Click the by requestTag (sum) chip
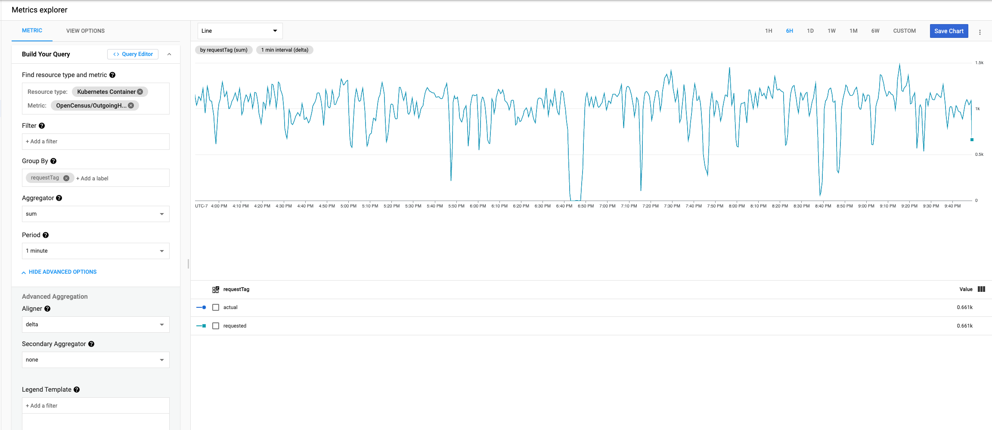Viewport: 992px width, 430px height. [x=223, y=49]
